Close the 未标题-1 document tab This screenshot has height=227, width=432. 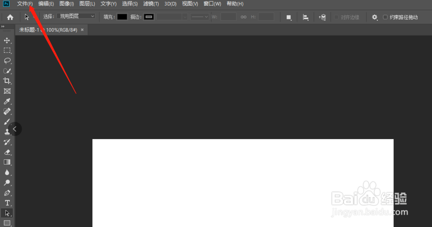(82, 30)
